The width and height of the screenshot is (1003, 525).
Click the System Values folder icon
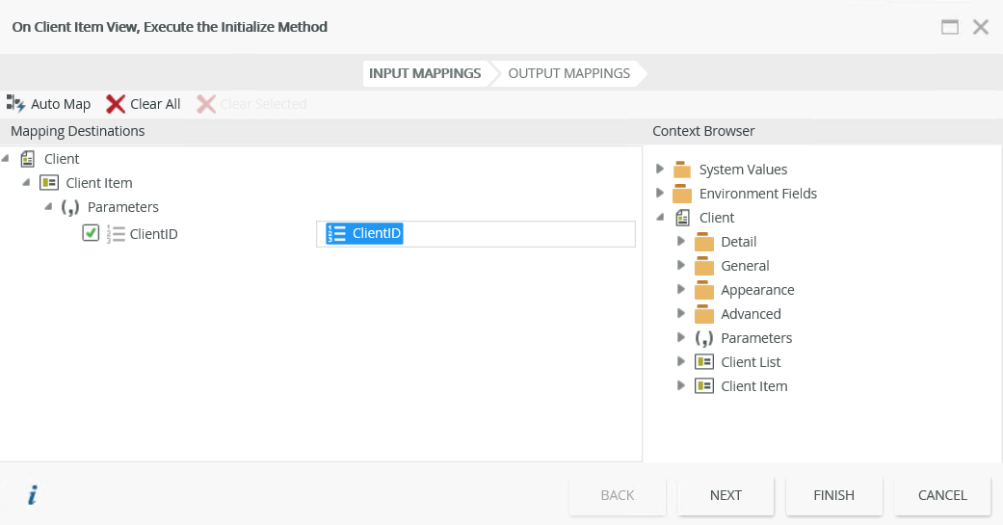click(682, 170)
